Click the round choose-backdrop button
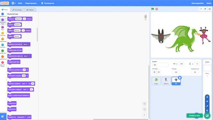The width and height of the screenshot is (213, 120). point(207,116)
